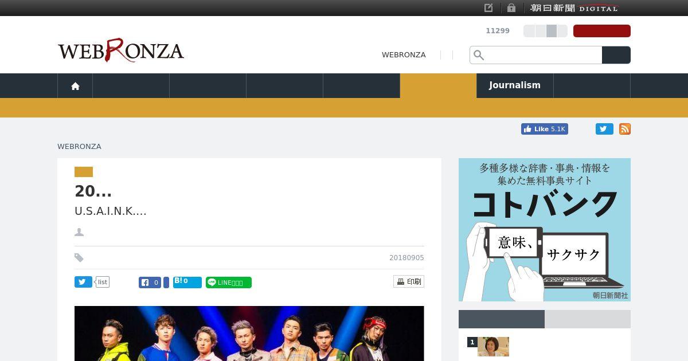Image resolution: width=688 pixels, height=361 pixels.
Task: Open the Kotobank advertisement banner
Action: click(545, 230)
